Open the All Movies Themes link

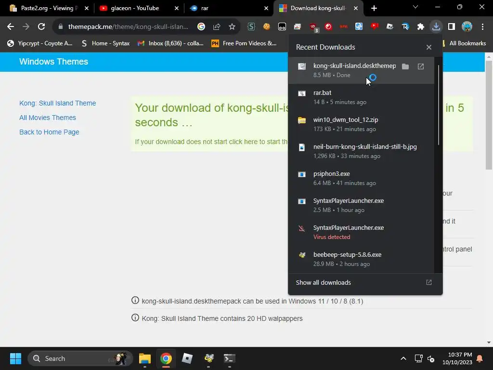pyautogui.click(x=48, y=118)
